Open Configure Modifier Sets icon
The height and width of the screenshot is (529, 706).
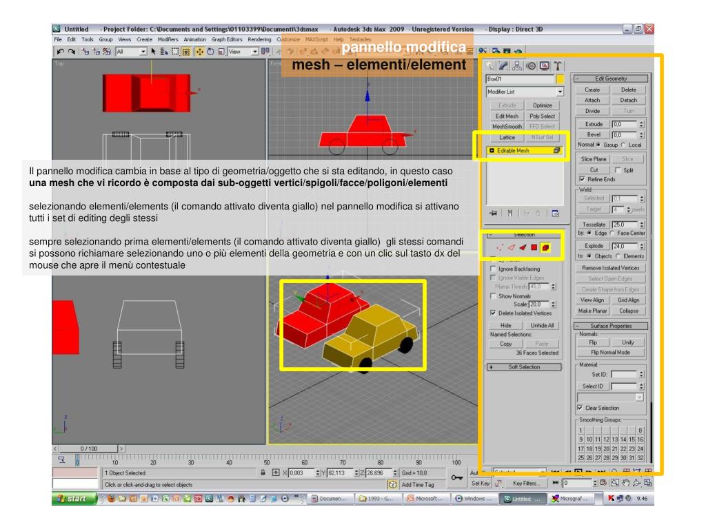[556, 214]
